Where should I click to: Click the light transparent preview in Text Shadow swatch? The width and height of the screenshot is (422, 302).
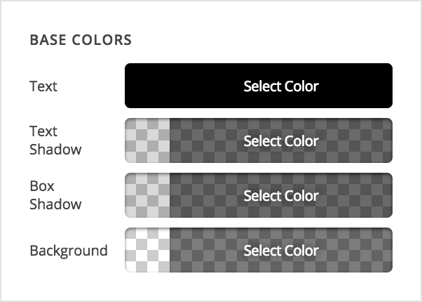(x=147, y=140)
